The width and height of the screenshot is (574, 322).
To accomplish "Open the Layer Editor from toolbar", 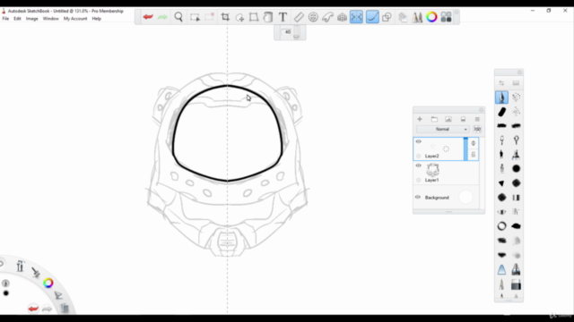I will [403, 17].
